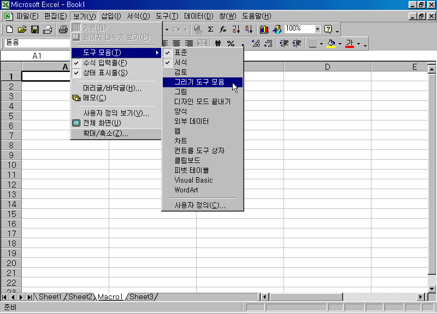This screenshot has height=314, width=437.
Task: Click the AutoSum sigma icon
Action: pyautogui.click(x=211, y=29)
